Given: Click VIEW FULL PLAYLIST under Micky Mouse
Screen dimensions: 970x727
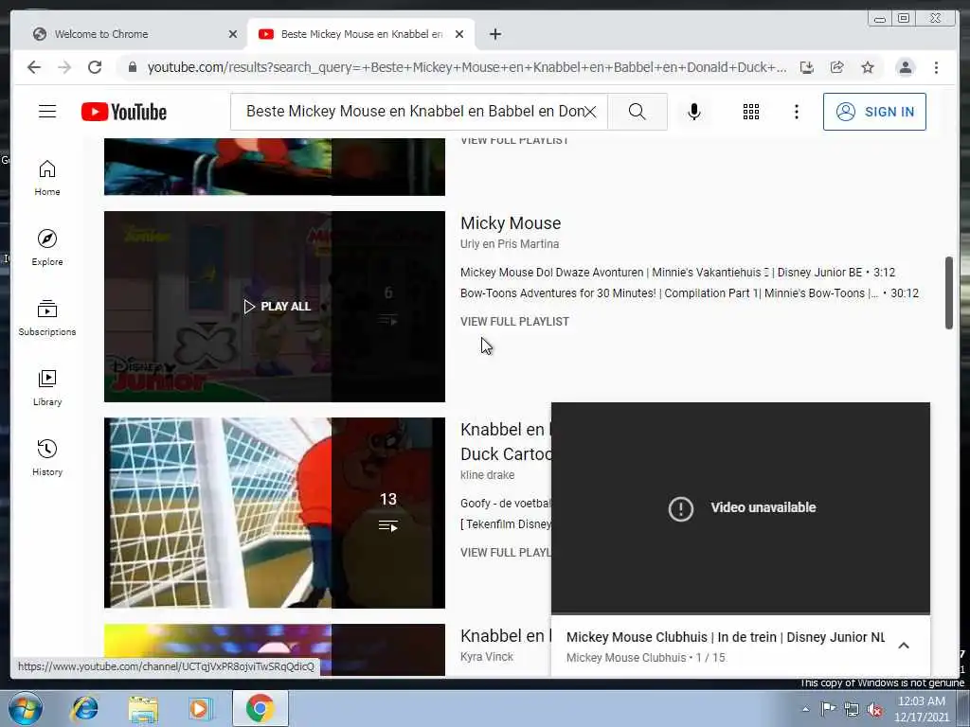Looking at the screenshot, I should [x=514, y=322].
